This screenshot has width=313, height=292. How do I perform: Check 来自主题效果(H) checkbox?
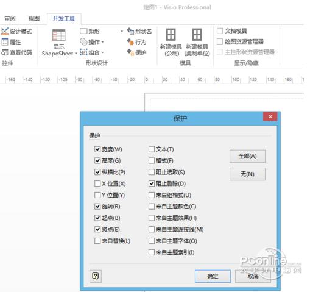pos(152,218)
